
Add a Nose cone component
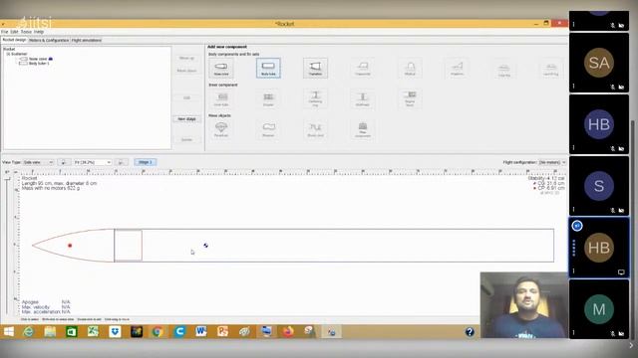tap(221, 68)
